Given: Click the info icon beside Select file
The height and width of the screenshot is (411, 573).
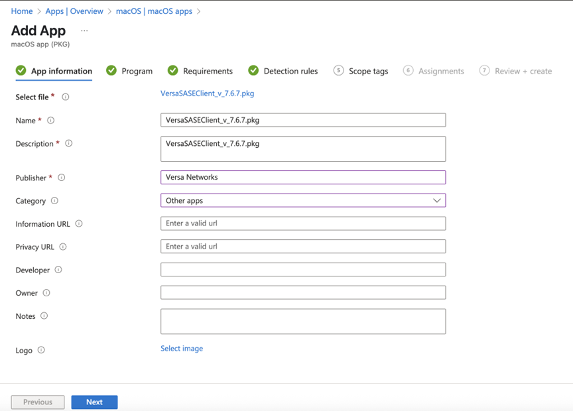Looking at the screenshot, I should [66, 97].
